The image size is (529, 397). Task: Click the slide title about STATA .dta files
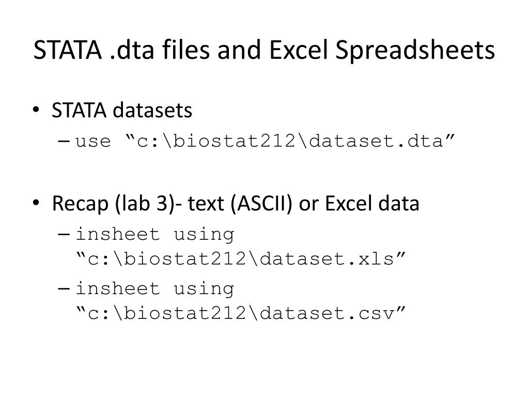pos(264,50)
